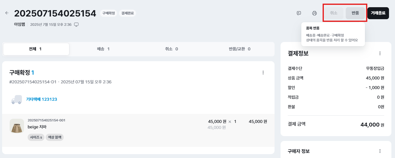The height and width of the screenshot is (158, 395).
Task: Select the 전체 tab
Action: click(x=36, y=49)
